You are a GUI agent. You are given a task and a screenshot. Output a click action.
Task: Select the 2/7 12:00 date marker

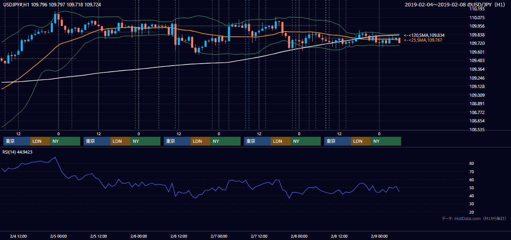click(x=259, y=236)
